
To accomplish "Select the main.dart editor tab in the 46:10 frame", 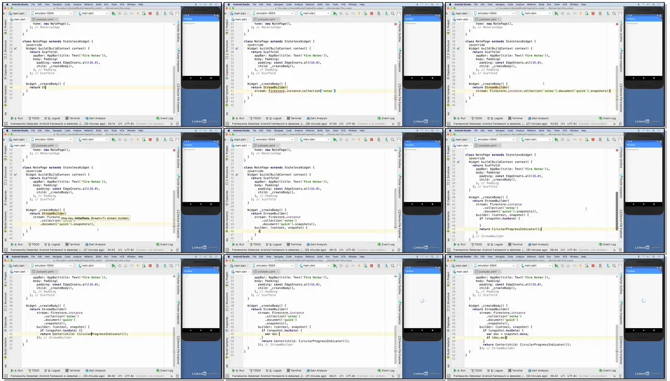I will coord(240,145).
